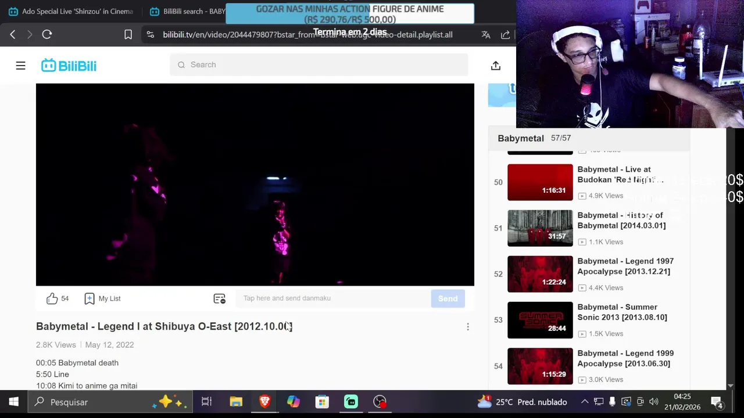The image size is (744, 418).
Task: Open the Windows notification center
Action: pos(717,402)
